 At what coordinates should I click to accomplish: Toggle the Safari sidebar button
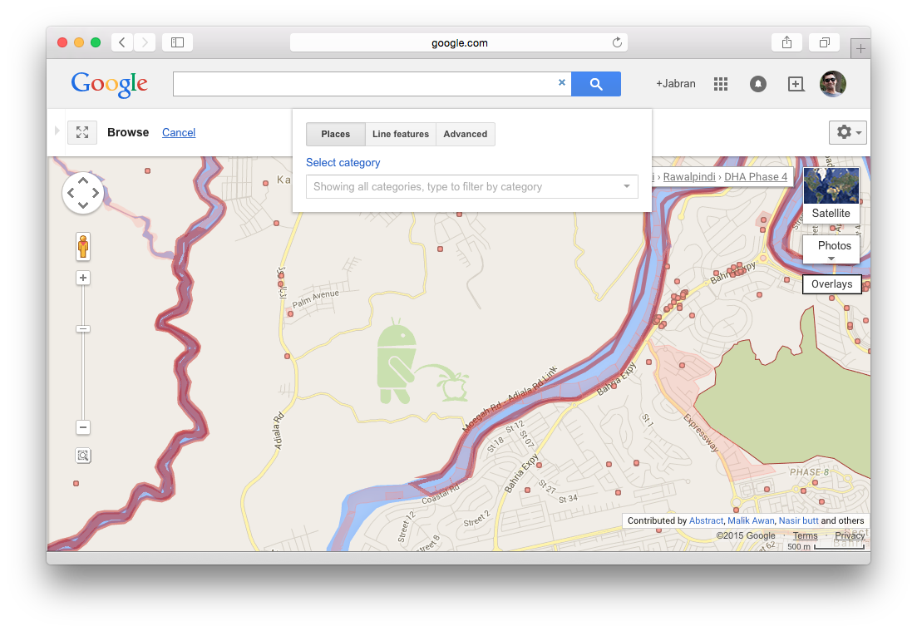[x=177, y=42]
